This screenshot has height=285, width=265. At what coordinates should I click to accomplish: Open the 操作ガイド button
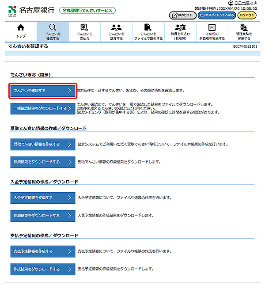183,15
